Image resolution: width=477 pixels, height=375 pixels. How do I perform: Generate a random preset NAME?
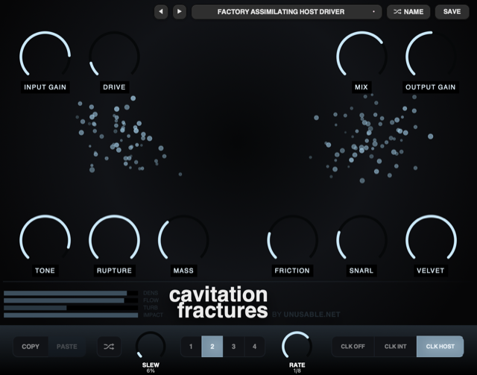pyautogui.click(x=408, y=12)
